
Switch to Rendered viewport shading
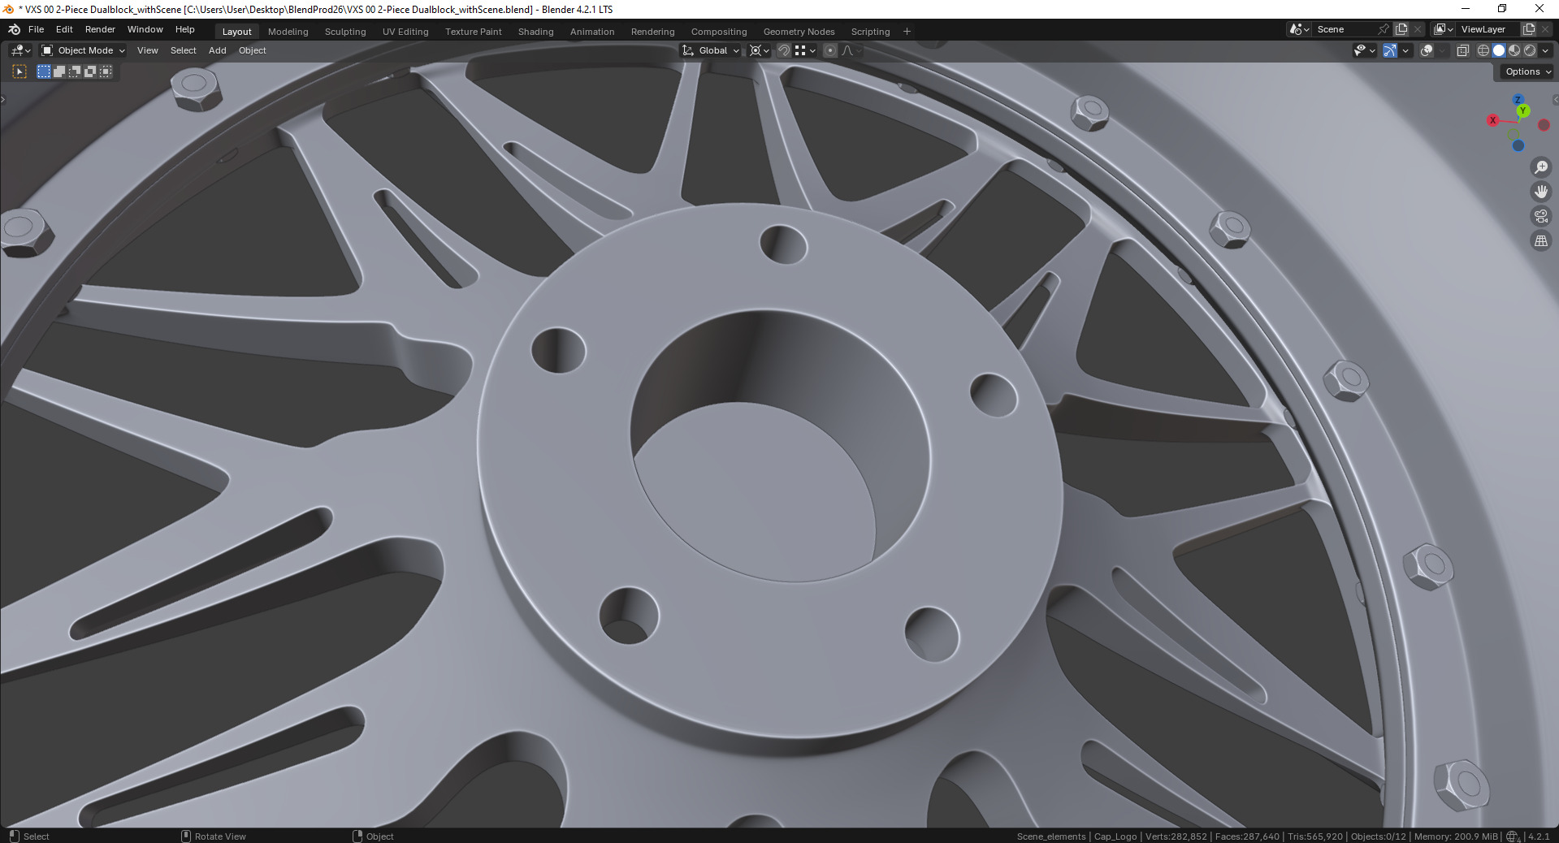[1530, 50]
